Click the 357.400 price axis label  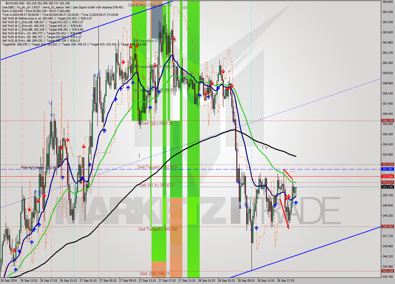pyautogui.click(x=388, y=103)
